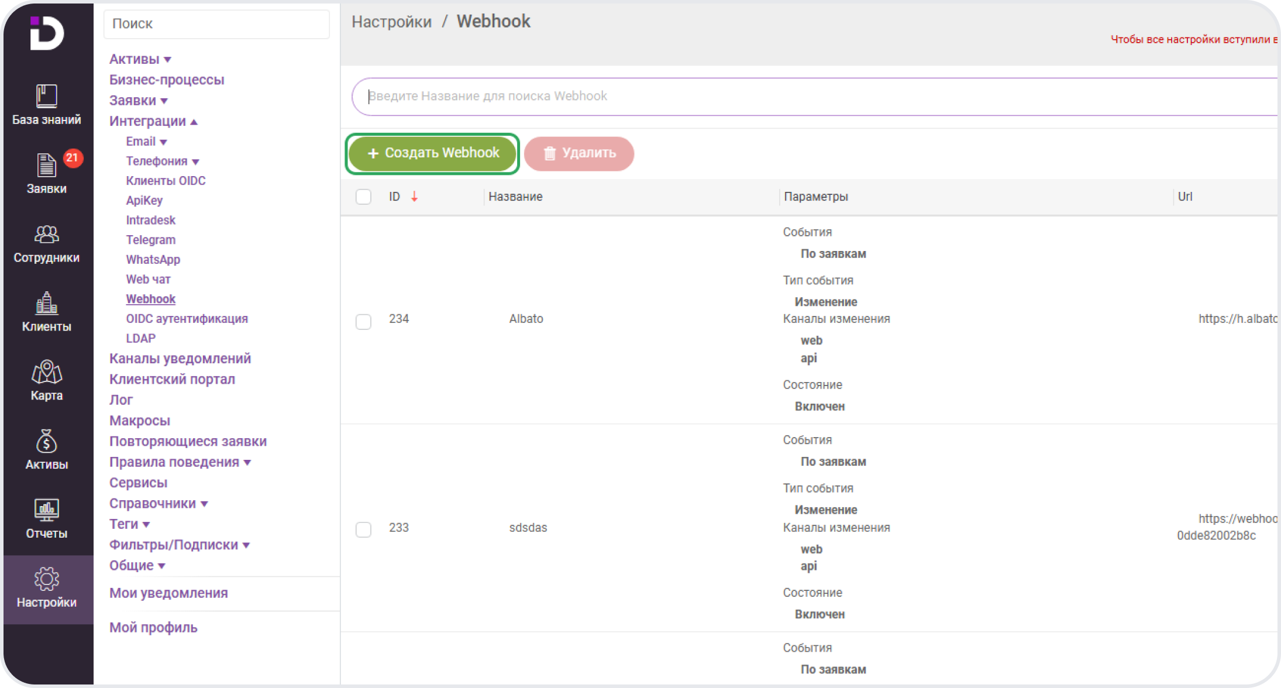The width and height of the screenshot is (1281, 688).
Task: Check the checkbox for webhook 233 sdsdas
Action: coord(363,529)
